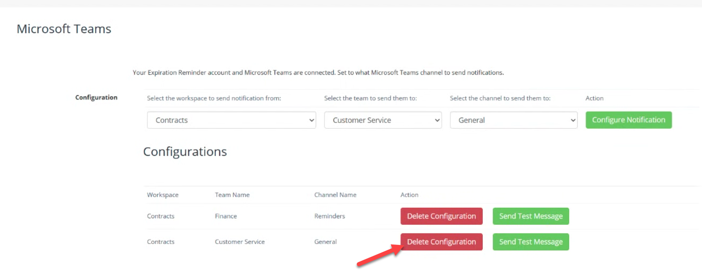Click the Configure Notification button
The height and width of the screenshot is (274, 702).
point(629,120)
